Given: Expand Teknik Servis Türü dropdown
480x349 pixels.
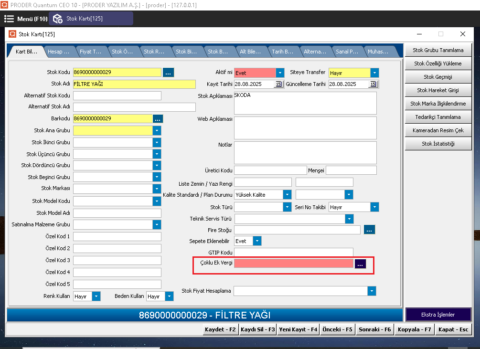Looking at the screenshot, I should click(349, 219).
